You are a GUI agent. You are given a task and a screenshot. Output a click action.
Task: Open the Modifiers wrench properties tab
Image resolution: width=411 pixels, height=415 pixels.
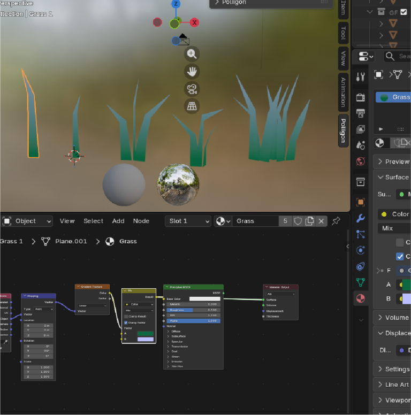click(x=361, y=218)
